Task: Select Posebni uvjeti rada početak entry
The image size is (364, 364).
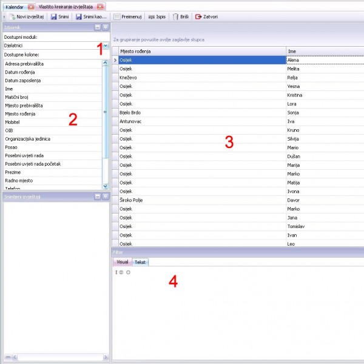Action: (53, 164)
